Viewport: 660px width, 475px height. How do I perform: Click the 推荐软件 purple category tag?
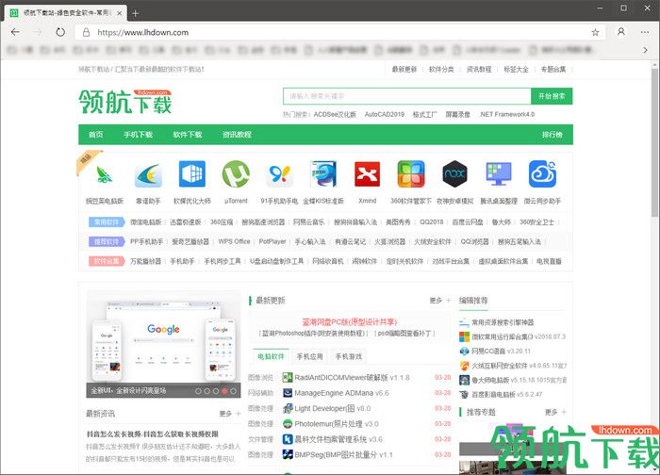pos(107,241)
